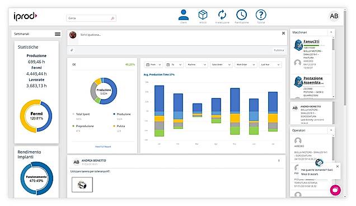Viewport: 356px width, 206px height.
Task: Open the Sales Order dropdown
Action: pyautogui.click(x=221, y=65)
